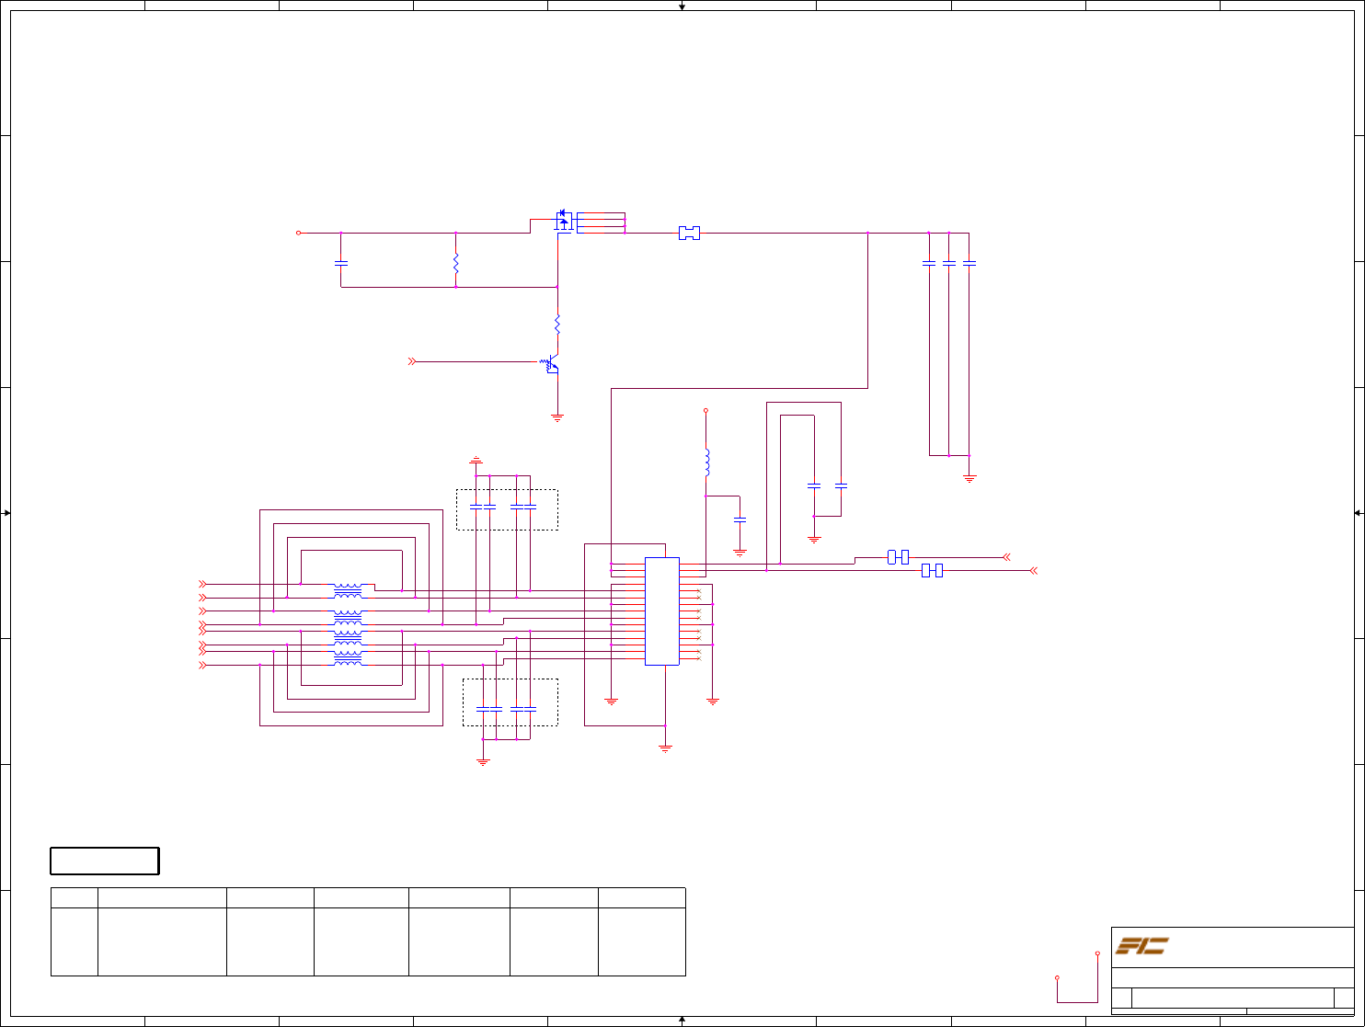Click the upper bead on the right output lines
Screen dimensions: 1365x1027
point(898,557)
